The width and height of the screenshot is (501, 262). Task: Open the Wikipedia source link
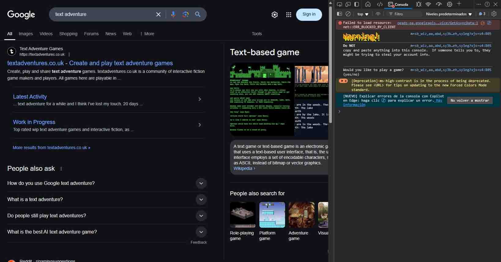click(244, 168)
